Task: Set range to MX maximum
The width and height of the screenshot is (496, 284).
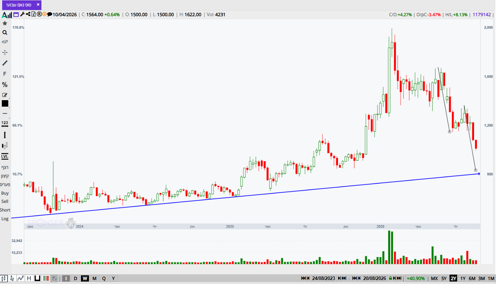Action: coord(434,278)
